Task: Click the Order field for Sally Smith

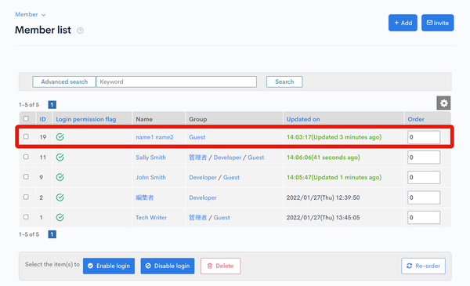Action: coord(424,157)
